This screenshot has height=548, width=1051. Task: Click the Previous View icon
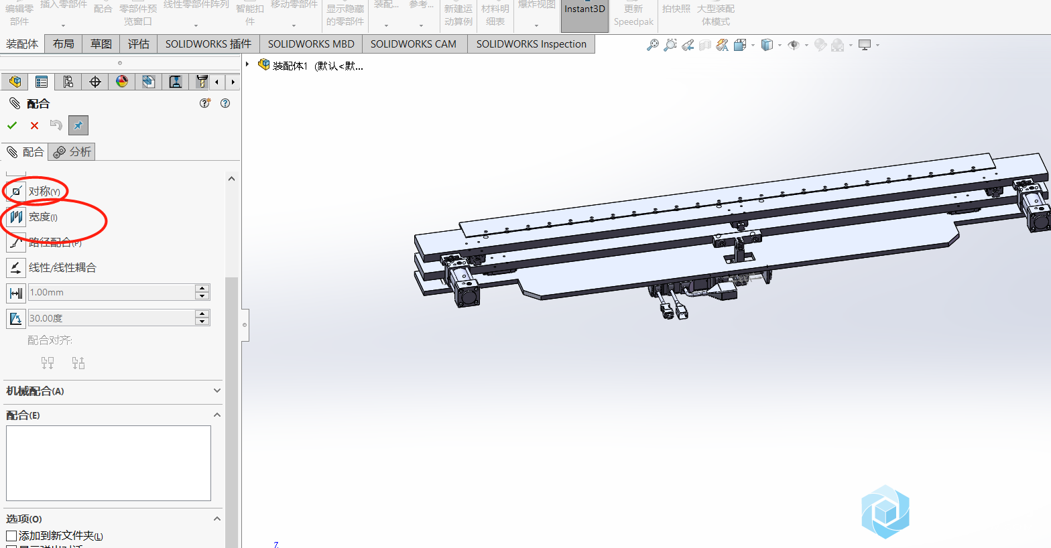pyautogui.click(x=688, y=45)
